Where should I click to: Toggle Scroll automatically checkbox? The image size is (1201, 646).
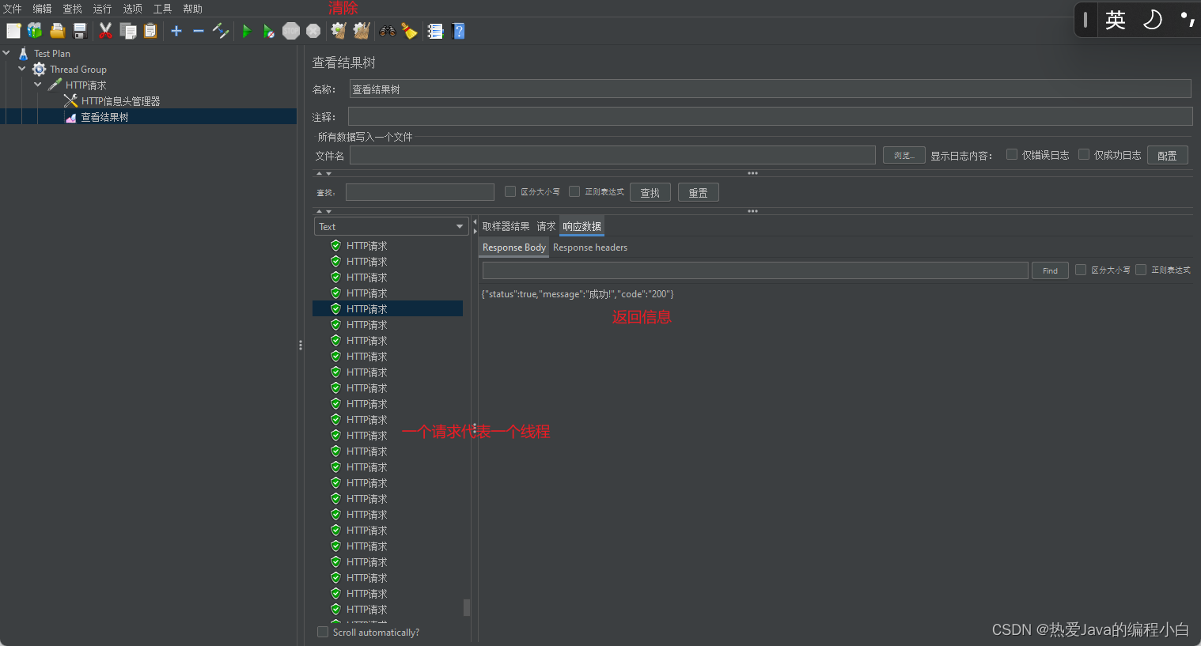pyautogui.click(x=323, y=632)
